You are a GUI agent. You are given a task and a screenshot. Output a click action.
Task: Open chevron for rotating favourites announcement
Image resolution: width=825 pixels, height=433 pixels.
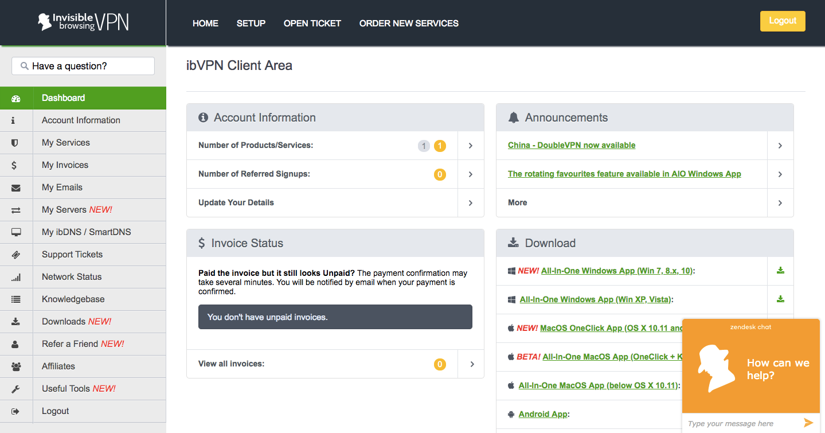coord(780,174)
